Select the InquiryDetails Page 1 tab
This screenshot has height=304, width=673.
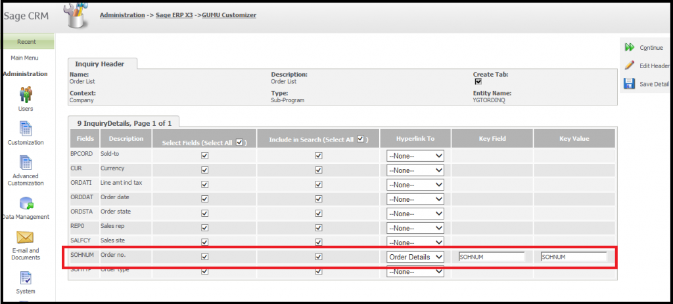tap(124, 123)
